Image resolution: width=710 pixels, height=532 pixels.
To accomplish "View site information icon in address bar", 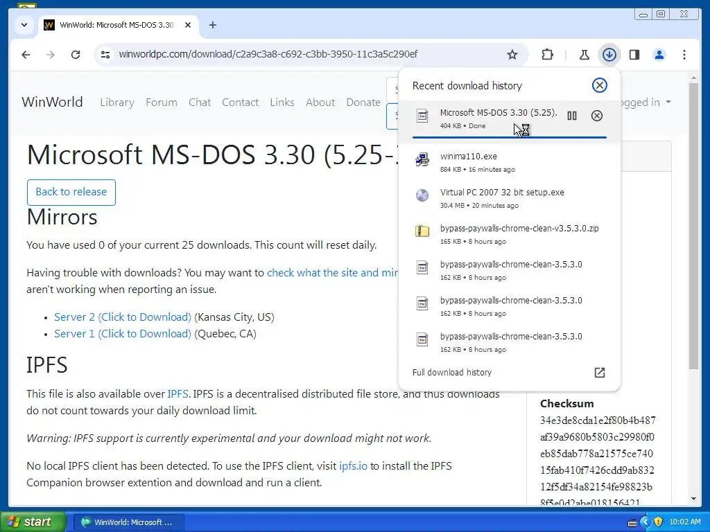I will click(105, 55).
